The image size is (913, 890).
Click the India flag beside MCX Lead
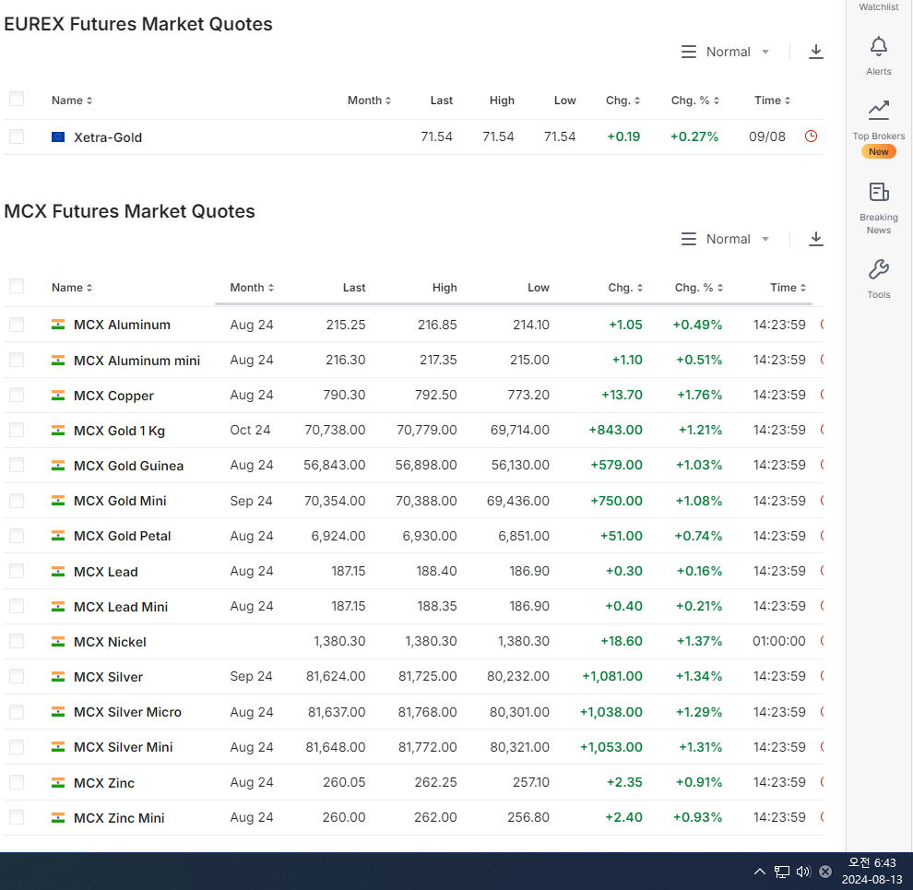(58, 572)
